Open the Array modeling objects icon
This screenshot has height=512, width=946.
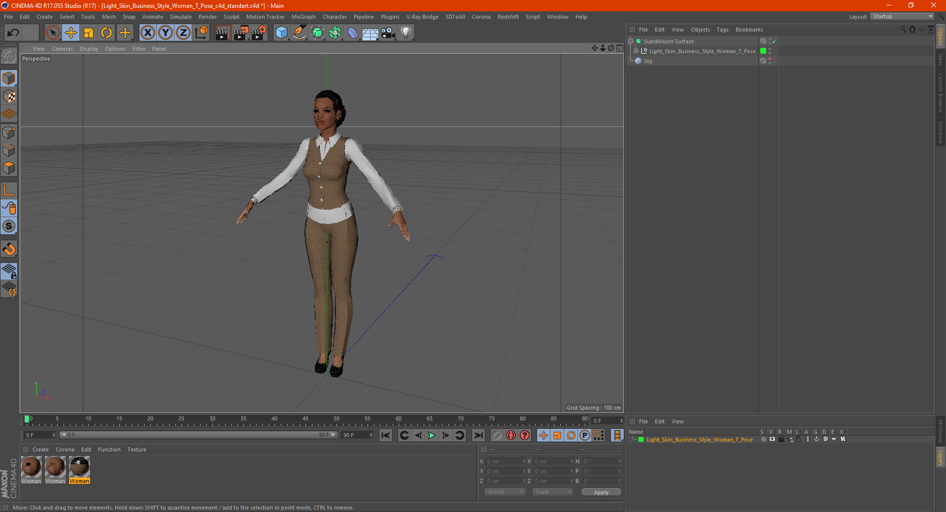coord(335,33)
